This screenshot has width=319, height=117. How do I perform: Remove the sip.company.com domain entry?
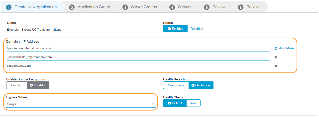[x=276, y=66]
